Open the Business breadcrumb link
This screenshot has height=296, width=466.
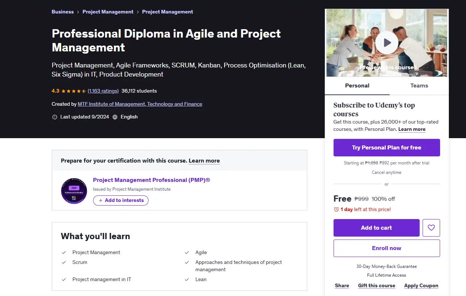pyautogui.click(x=63, y=12)
